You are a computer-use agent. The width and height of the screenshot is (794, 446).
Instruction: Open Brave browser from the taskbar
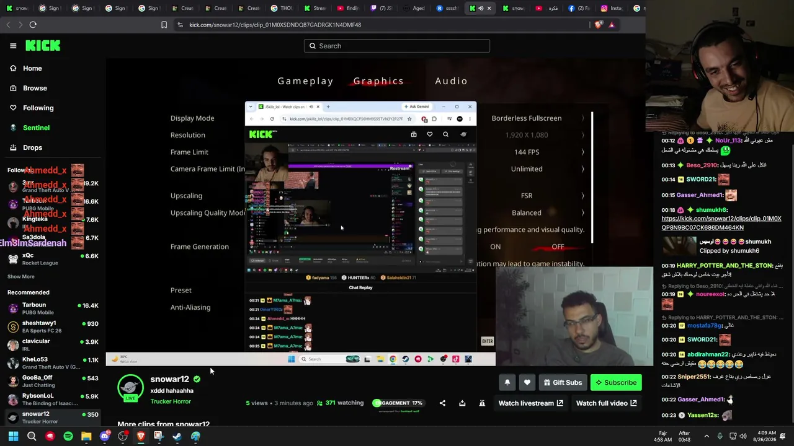[141, 436]
